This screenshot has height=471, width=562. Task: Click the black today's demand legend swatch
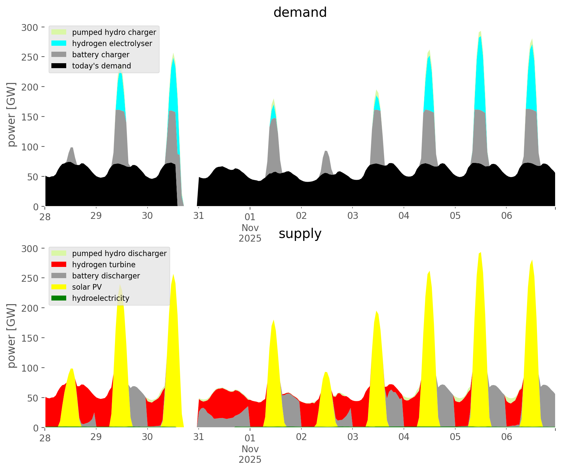click(x=59, y=66)
